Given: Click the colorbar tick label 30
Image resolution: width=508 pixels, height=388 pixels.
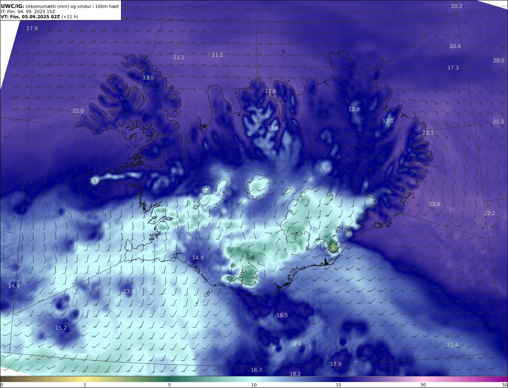Looking at the screenshot, I should (x=423, y=385).
